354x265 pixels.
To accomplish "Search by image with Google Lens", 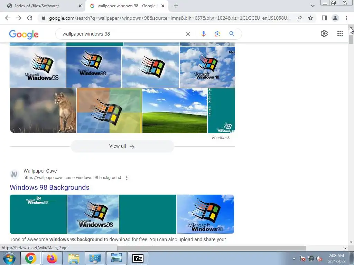I will 217,34.
